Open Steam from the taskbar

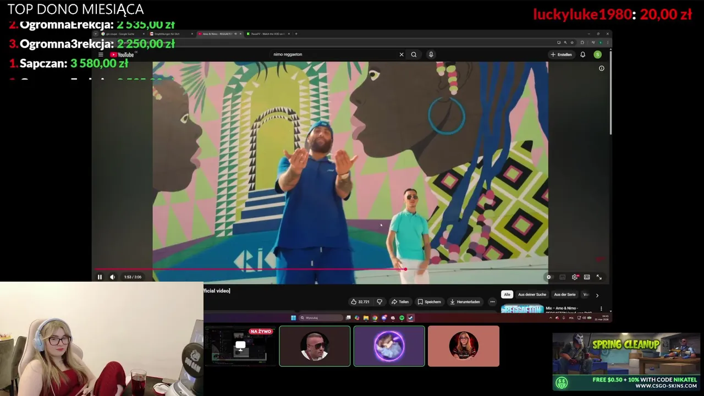(410, 318)
